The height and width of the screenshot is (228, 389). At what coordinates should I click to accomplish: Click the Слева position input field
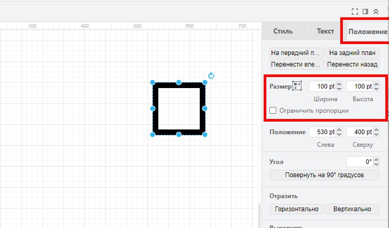tap(322, 132)
